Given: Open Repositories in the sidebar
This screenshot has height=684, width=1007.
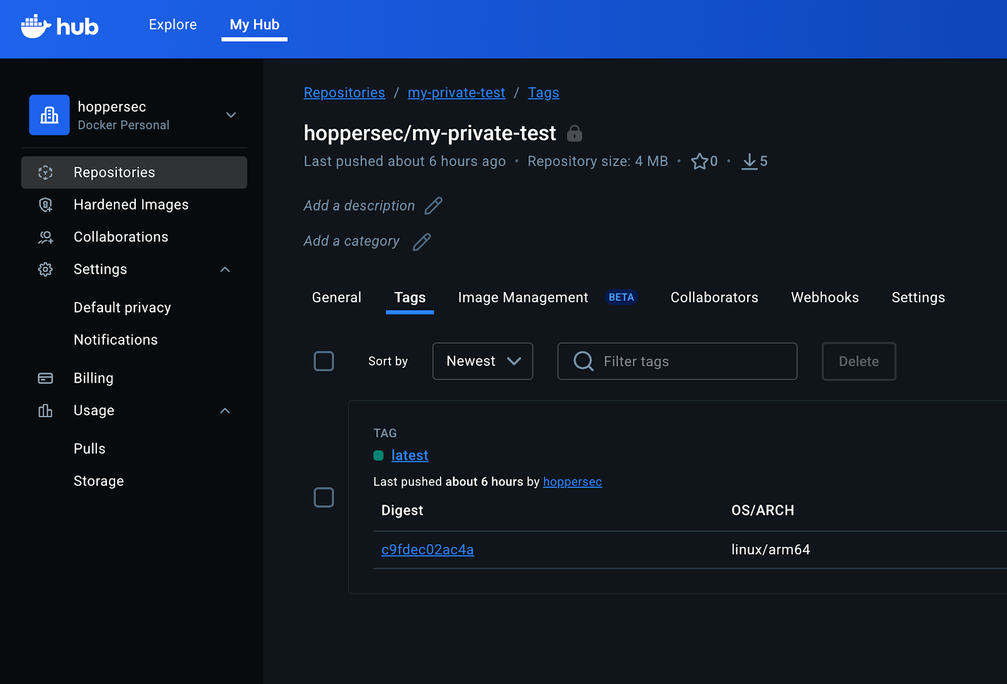Looking at the screenshot, I should pyautogui.click(x=134, y=172).
